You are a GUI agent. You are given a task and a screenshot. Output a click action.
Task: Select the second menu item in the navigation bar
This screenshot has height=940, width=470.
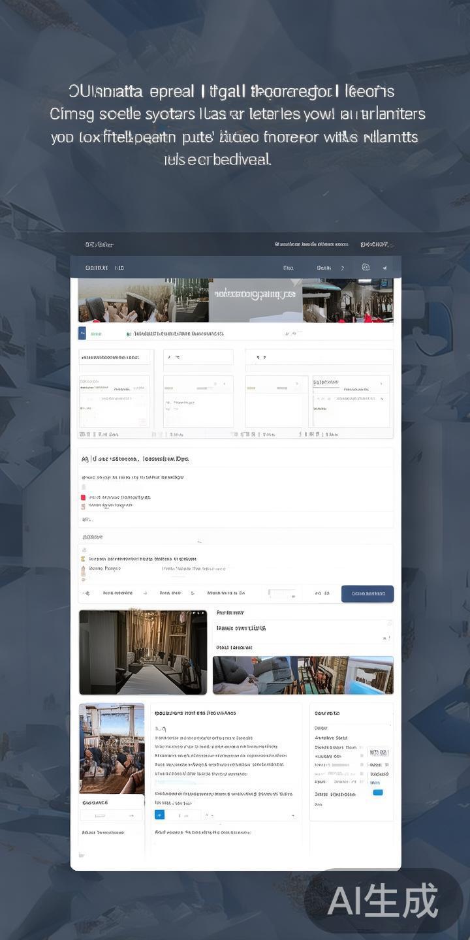[x=324, y=268]
